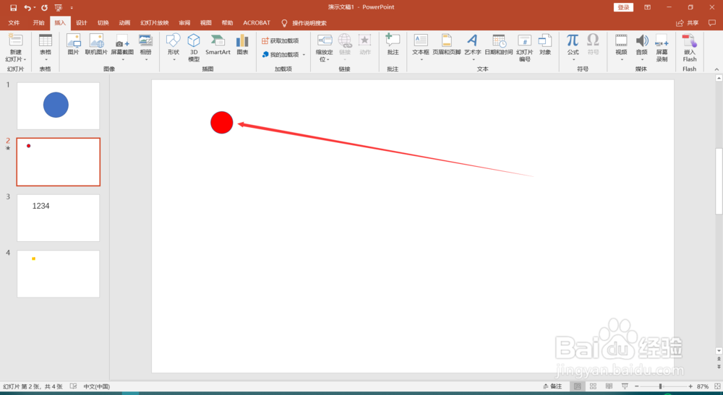723x395 pixels.
Task: Switch to the 切换 (Transitions) tab
Action: point(103,22)
